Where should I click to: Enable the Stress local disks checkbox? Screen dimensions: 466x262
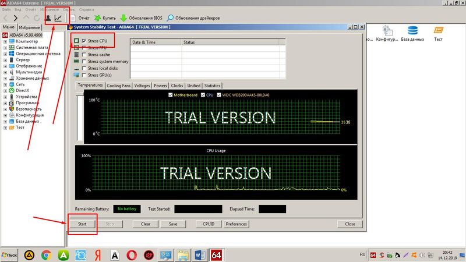pos(84,68)
